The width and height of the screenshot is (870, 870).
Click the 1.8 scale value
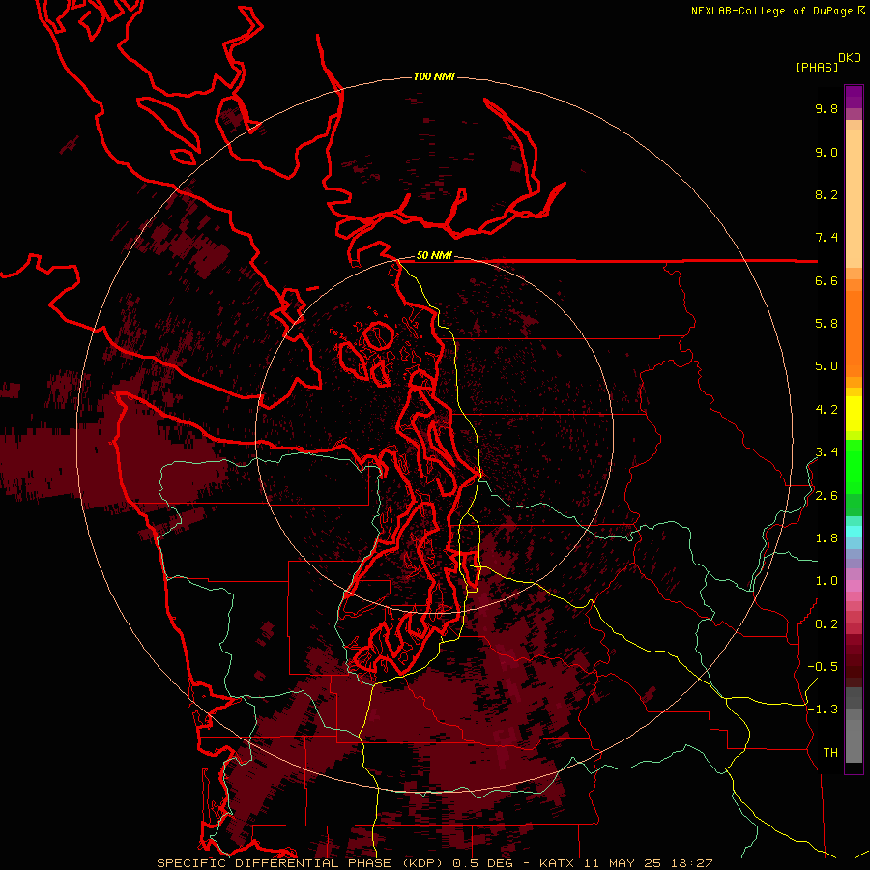point(826,538)
